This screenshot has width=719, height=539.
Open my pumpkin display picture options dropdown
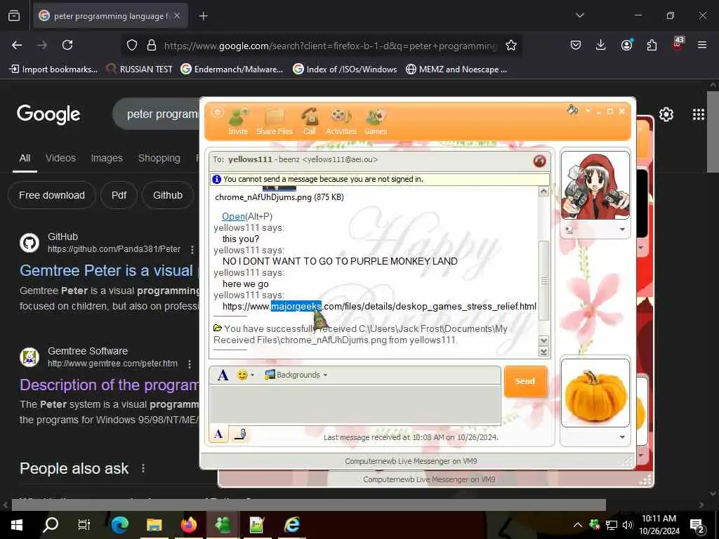622,437
